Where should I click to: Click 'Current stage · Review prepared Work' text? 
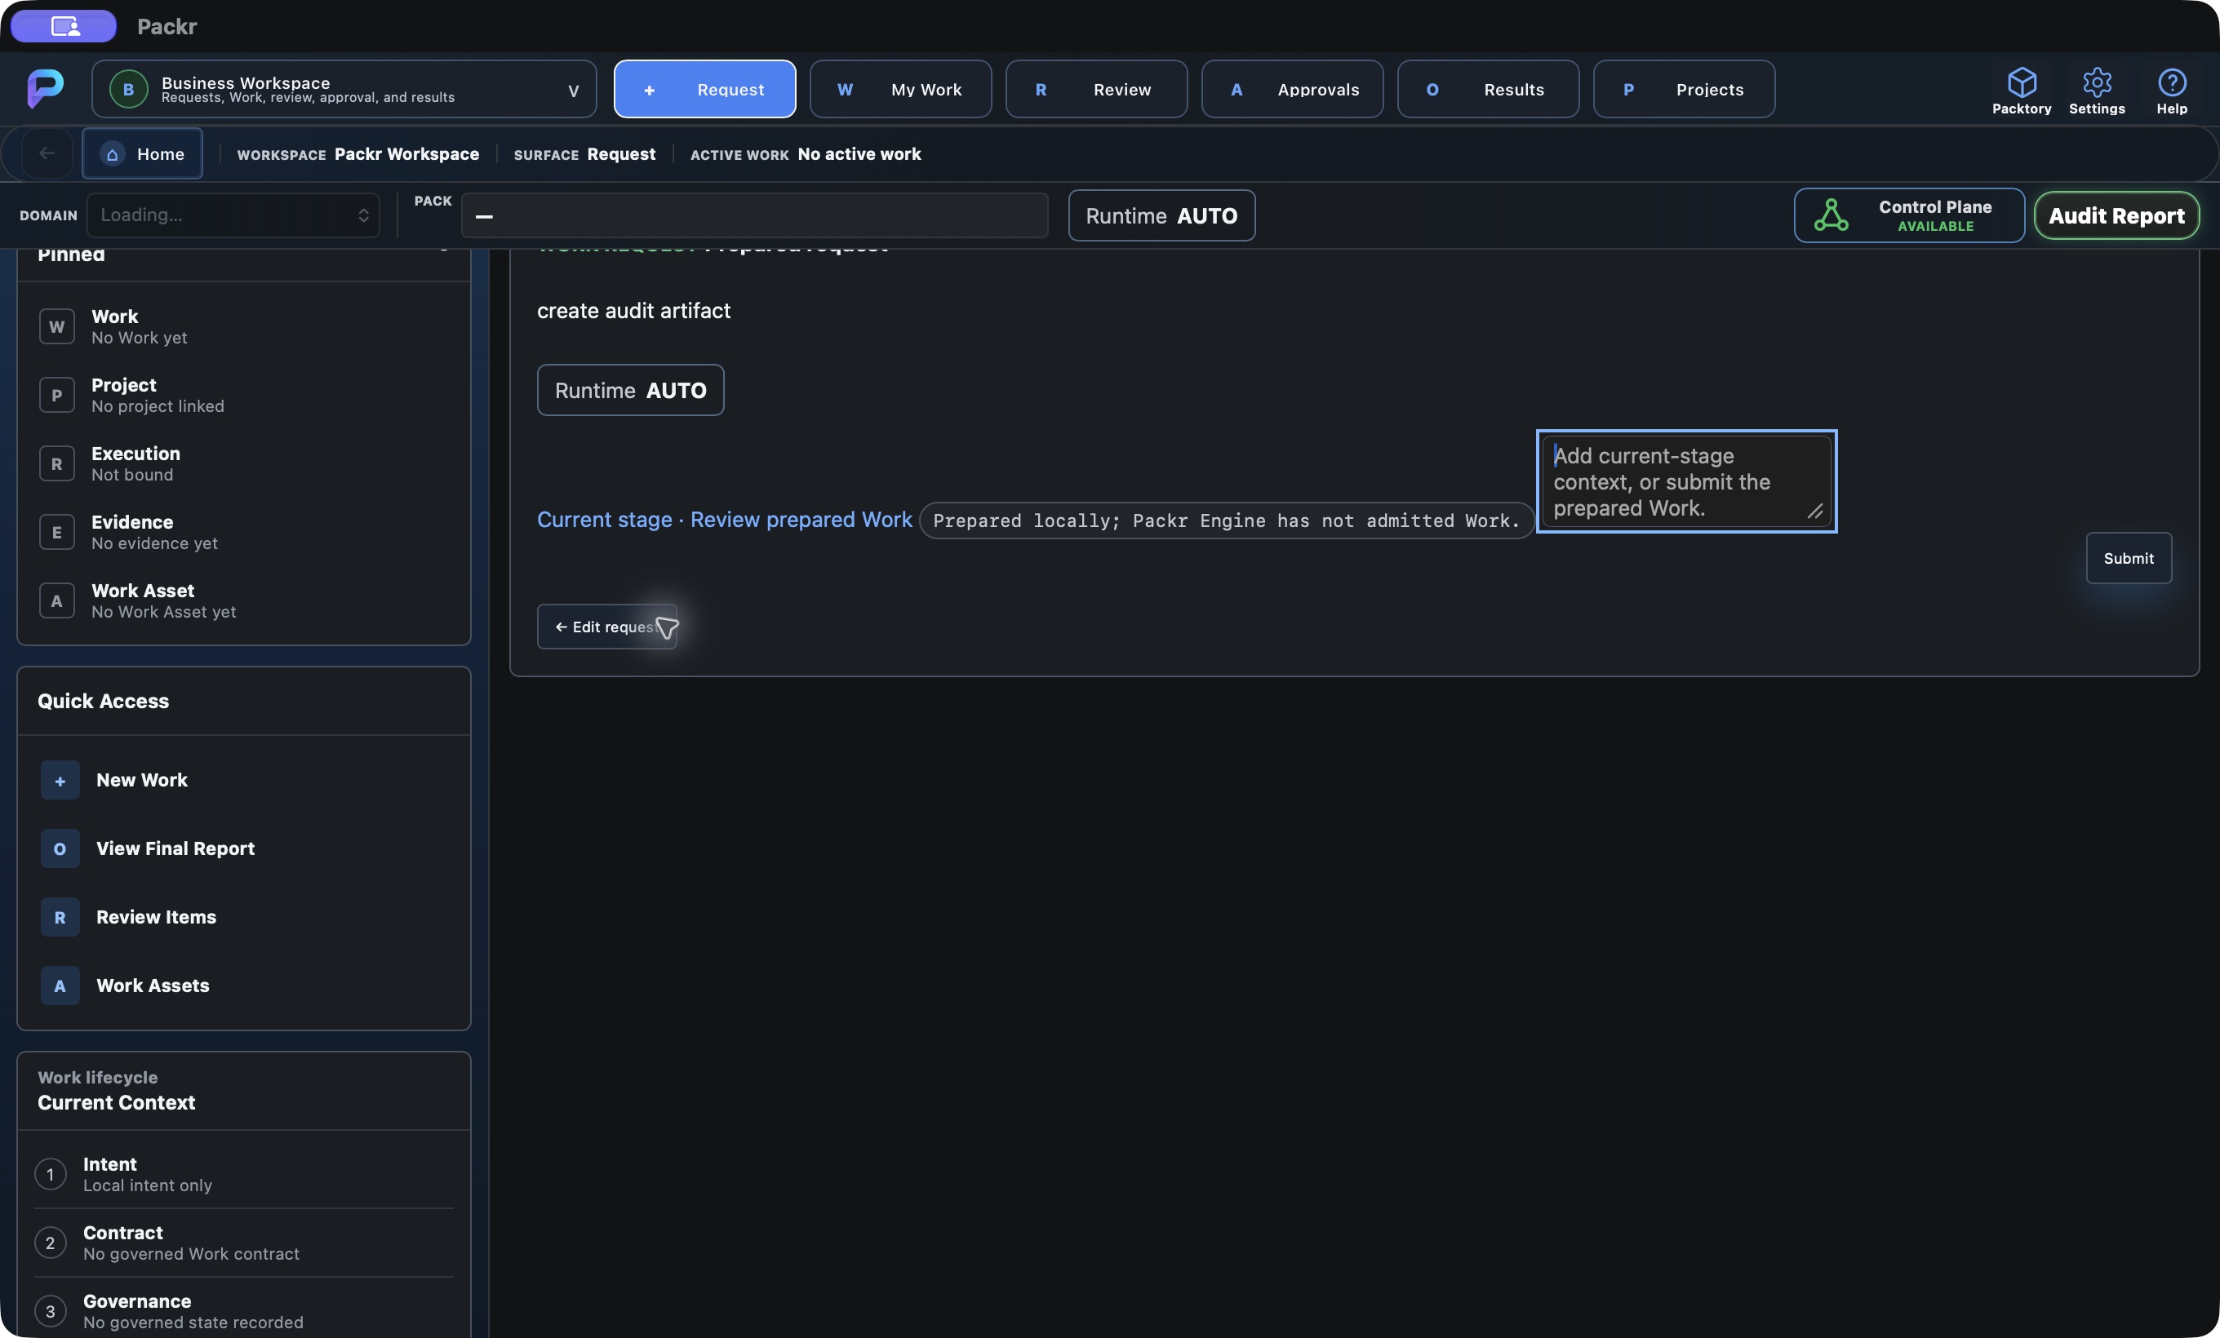pyautogui.click(x=725, y=520)
